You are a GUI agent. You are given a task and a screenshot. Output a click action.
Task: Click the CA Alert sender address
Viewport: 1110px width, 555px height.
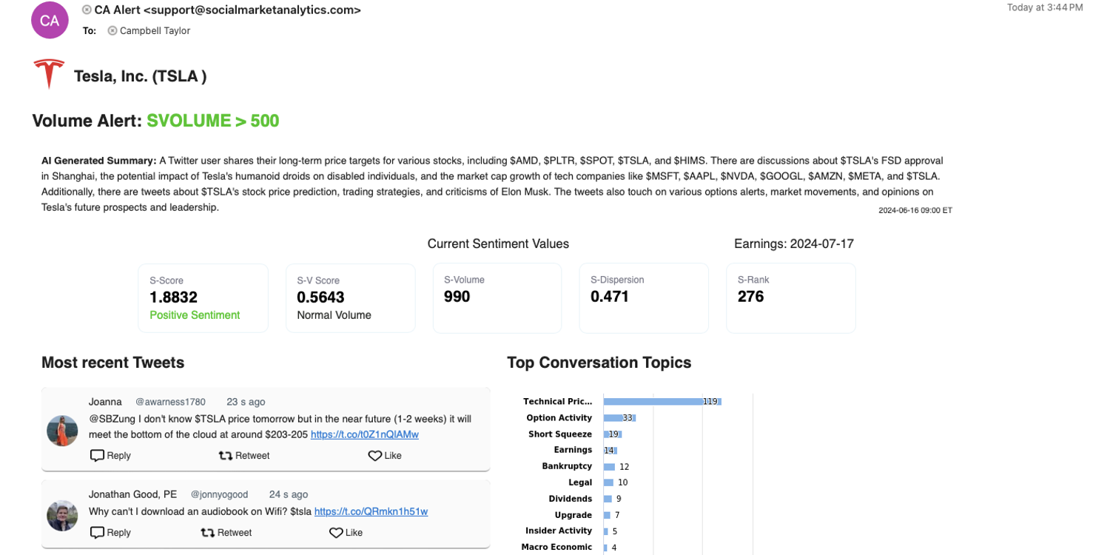(x=228, y=10)
